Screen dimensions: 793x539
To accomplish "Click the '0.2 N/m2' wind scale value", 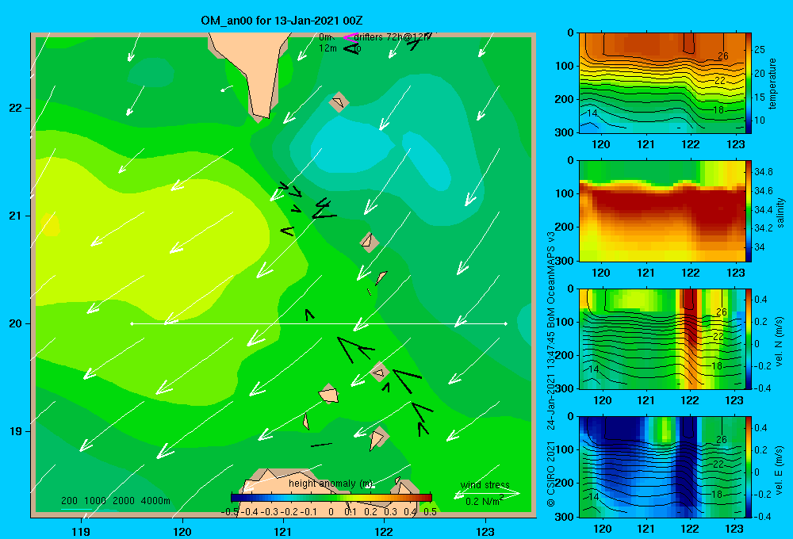I will click(x=484, y=501).
